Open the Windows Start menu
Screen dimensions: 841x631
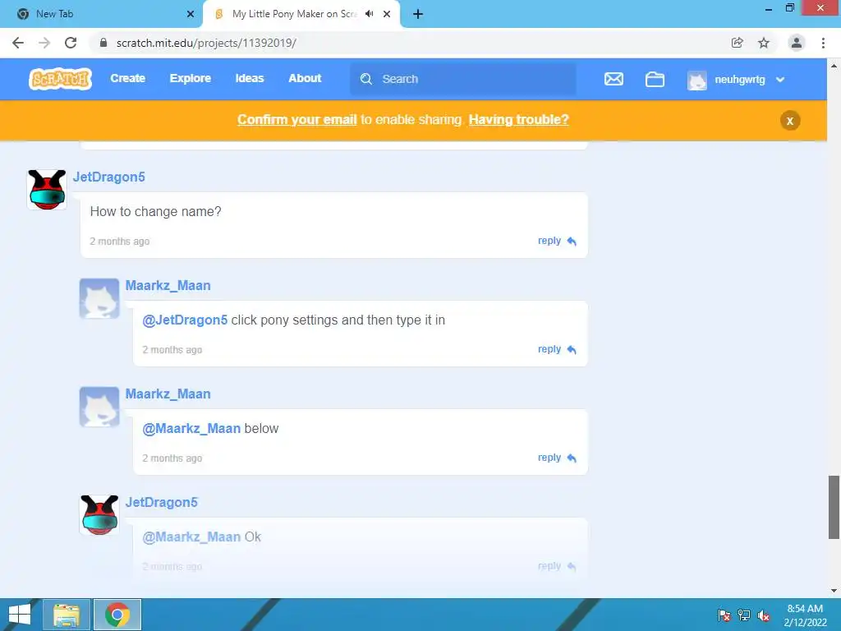point(20,615)
